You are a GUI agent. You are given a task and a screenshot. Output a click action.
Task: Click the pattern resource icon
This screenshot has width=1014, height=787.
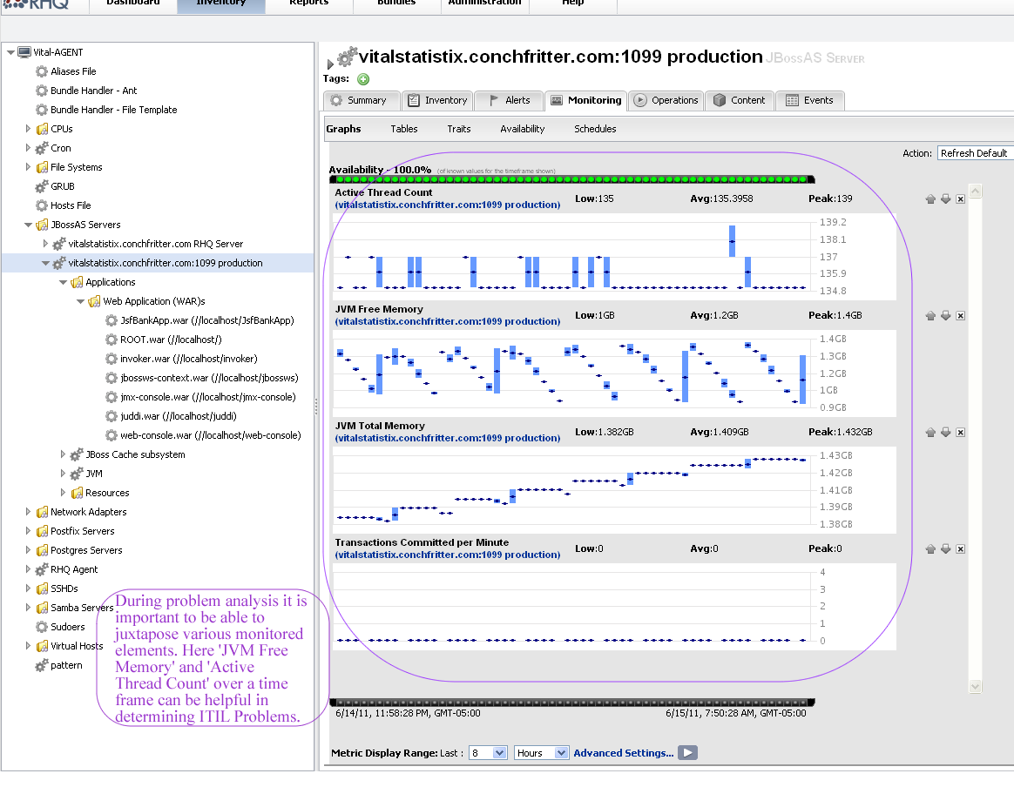42,665
